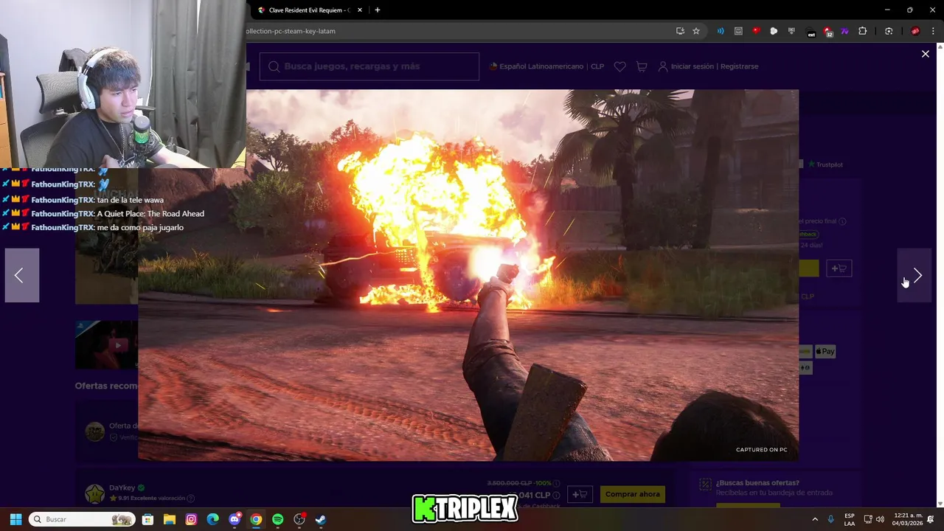Click the browser address bar URL

(291, 31)
